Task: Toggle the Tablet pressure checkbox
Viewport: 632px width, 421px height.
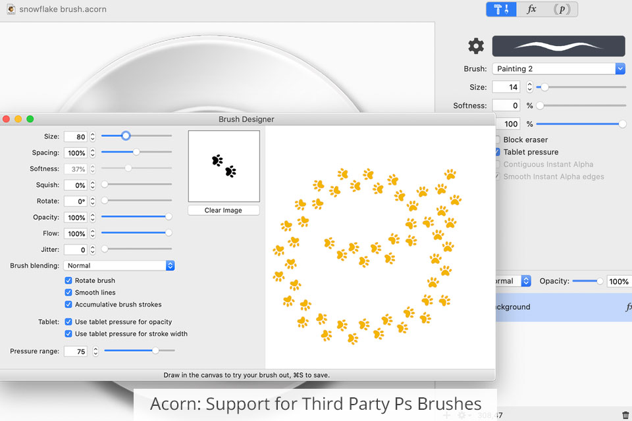Action: tap(498, 152)
